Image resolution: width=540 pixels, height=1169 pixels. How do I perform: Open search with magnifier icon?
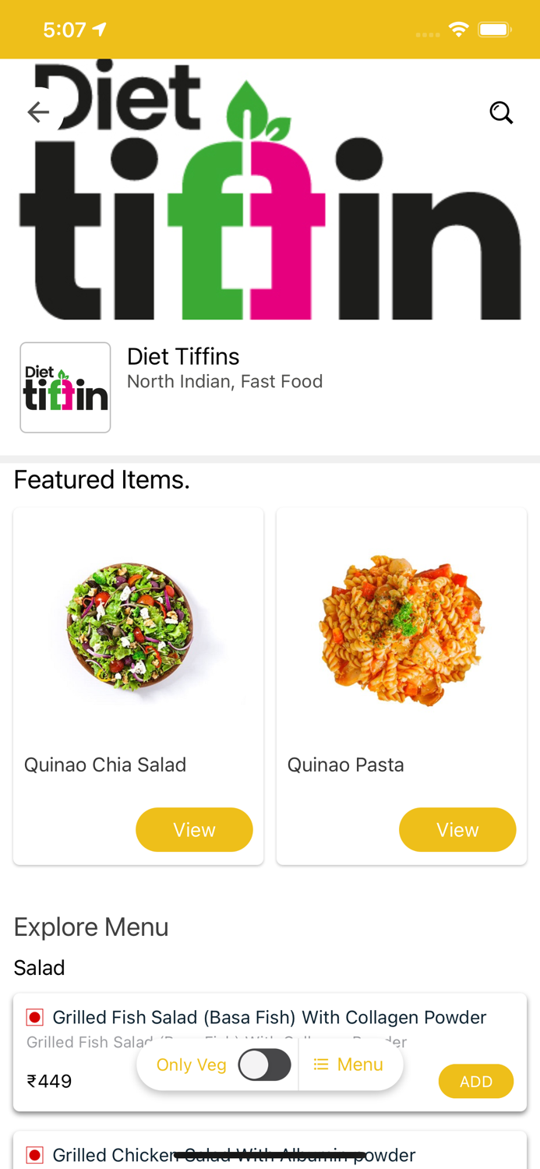coord(501,113)
